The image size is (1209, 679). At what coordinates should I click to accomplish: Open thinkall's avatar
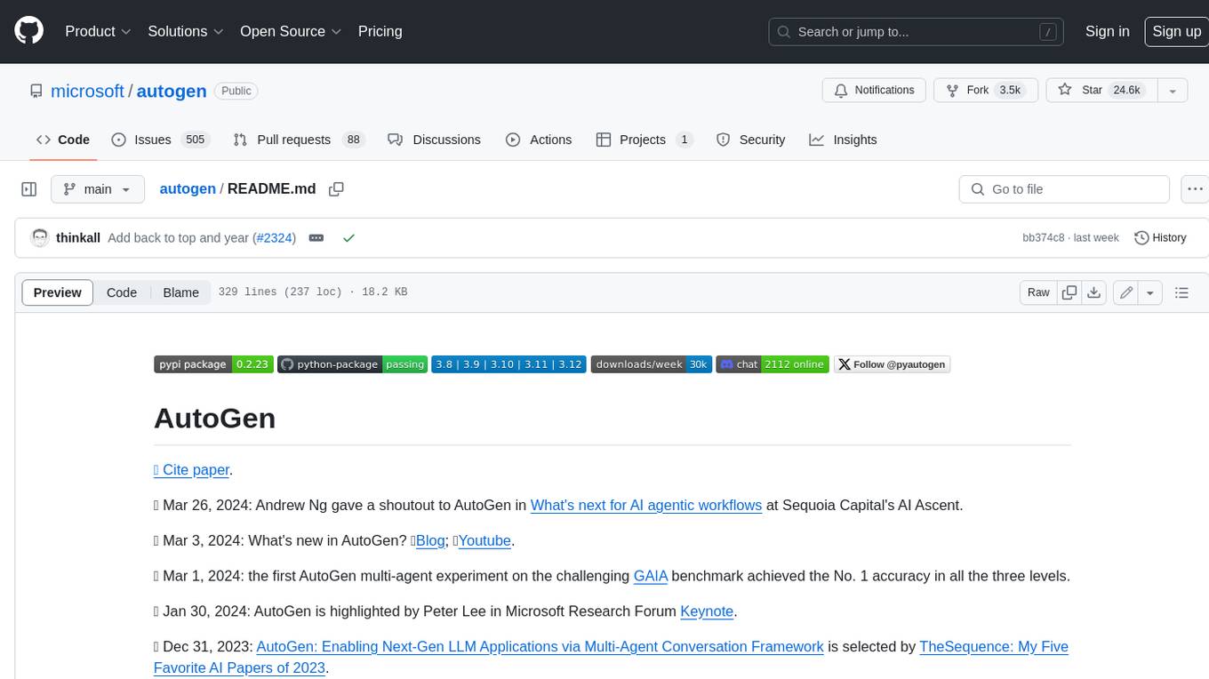point(39,237)
